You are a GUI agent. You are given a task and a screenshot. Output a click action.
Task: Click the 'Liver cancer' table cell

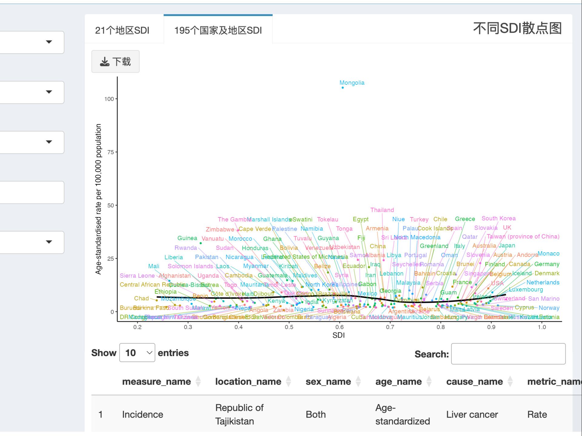472,415
